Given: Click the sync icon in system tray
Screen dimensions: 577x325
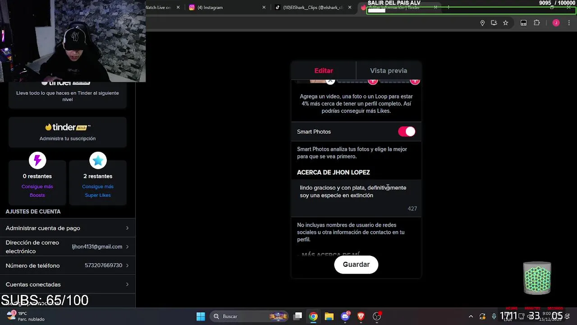Looking at the screenshot, I should point(482,316).
